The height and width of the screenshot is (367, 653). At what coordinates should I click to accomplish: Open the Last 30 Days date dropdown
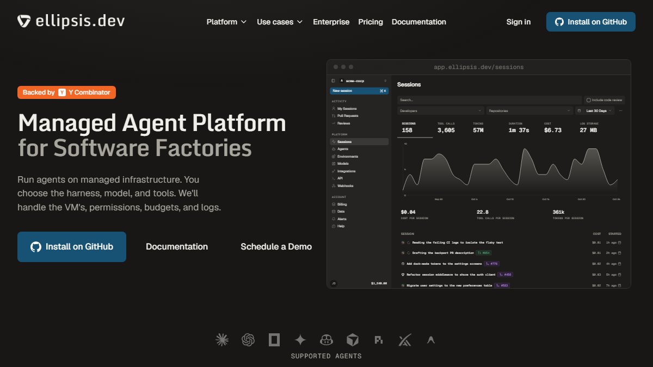(595, 110)
